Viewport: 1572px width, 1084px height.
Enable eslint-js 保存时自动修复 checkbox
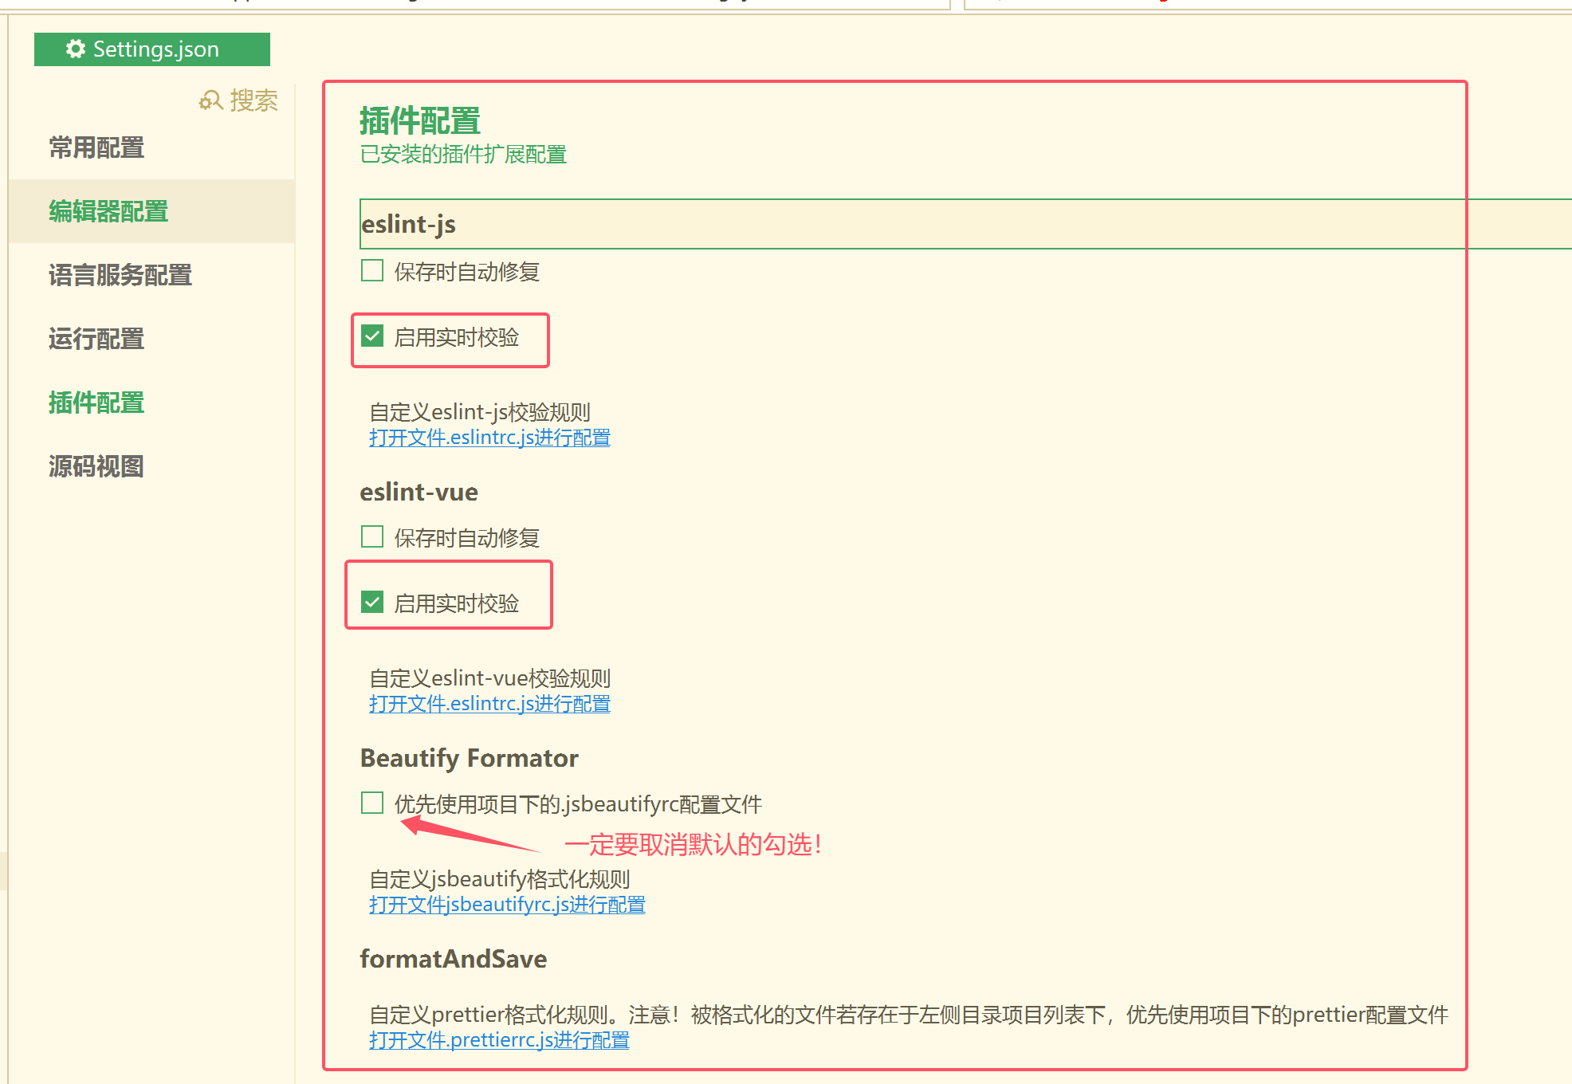372,271
